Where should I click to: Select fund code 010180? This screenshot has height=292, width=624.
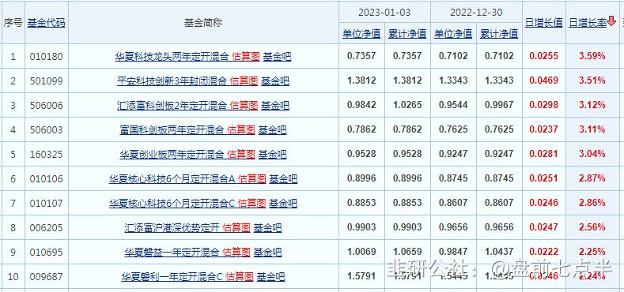point(46,56)
